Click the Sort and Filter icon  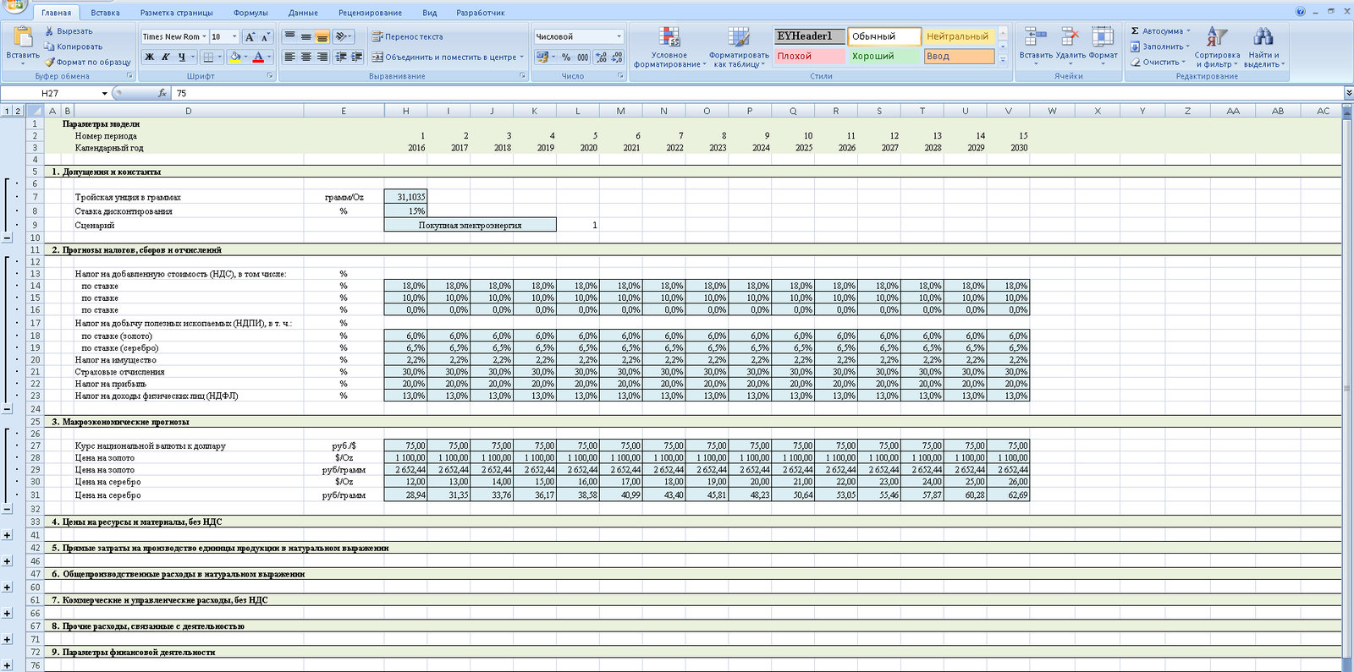pyautogui.click(x=1217, y=37)
